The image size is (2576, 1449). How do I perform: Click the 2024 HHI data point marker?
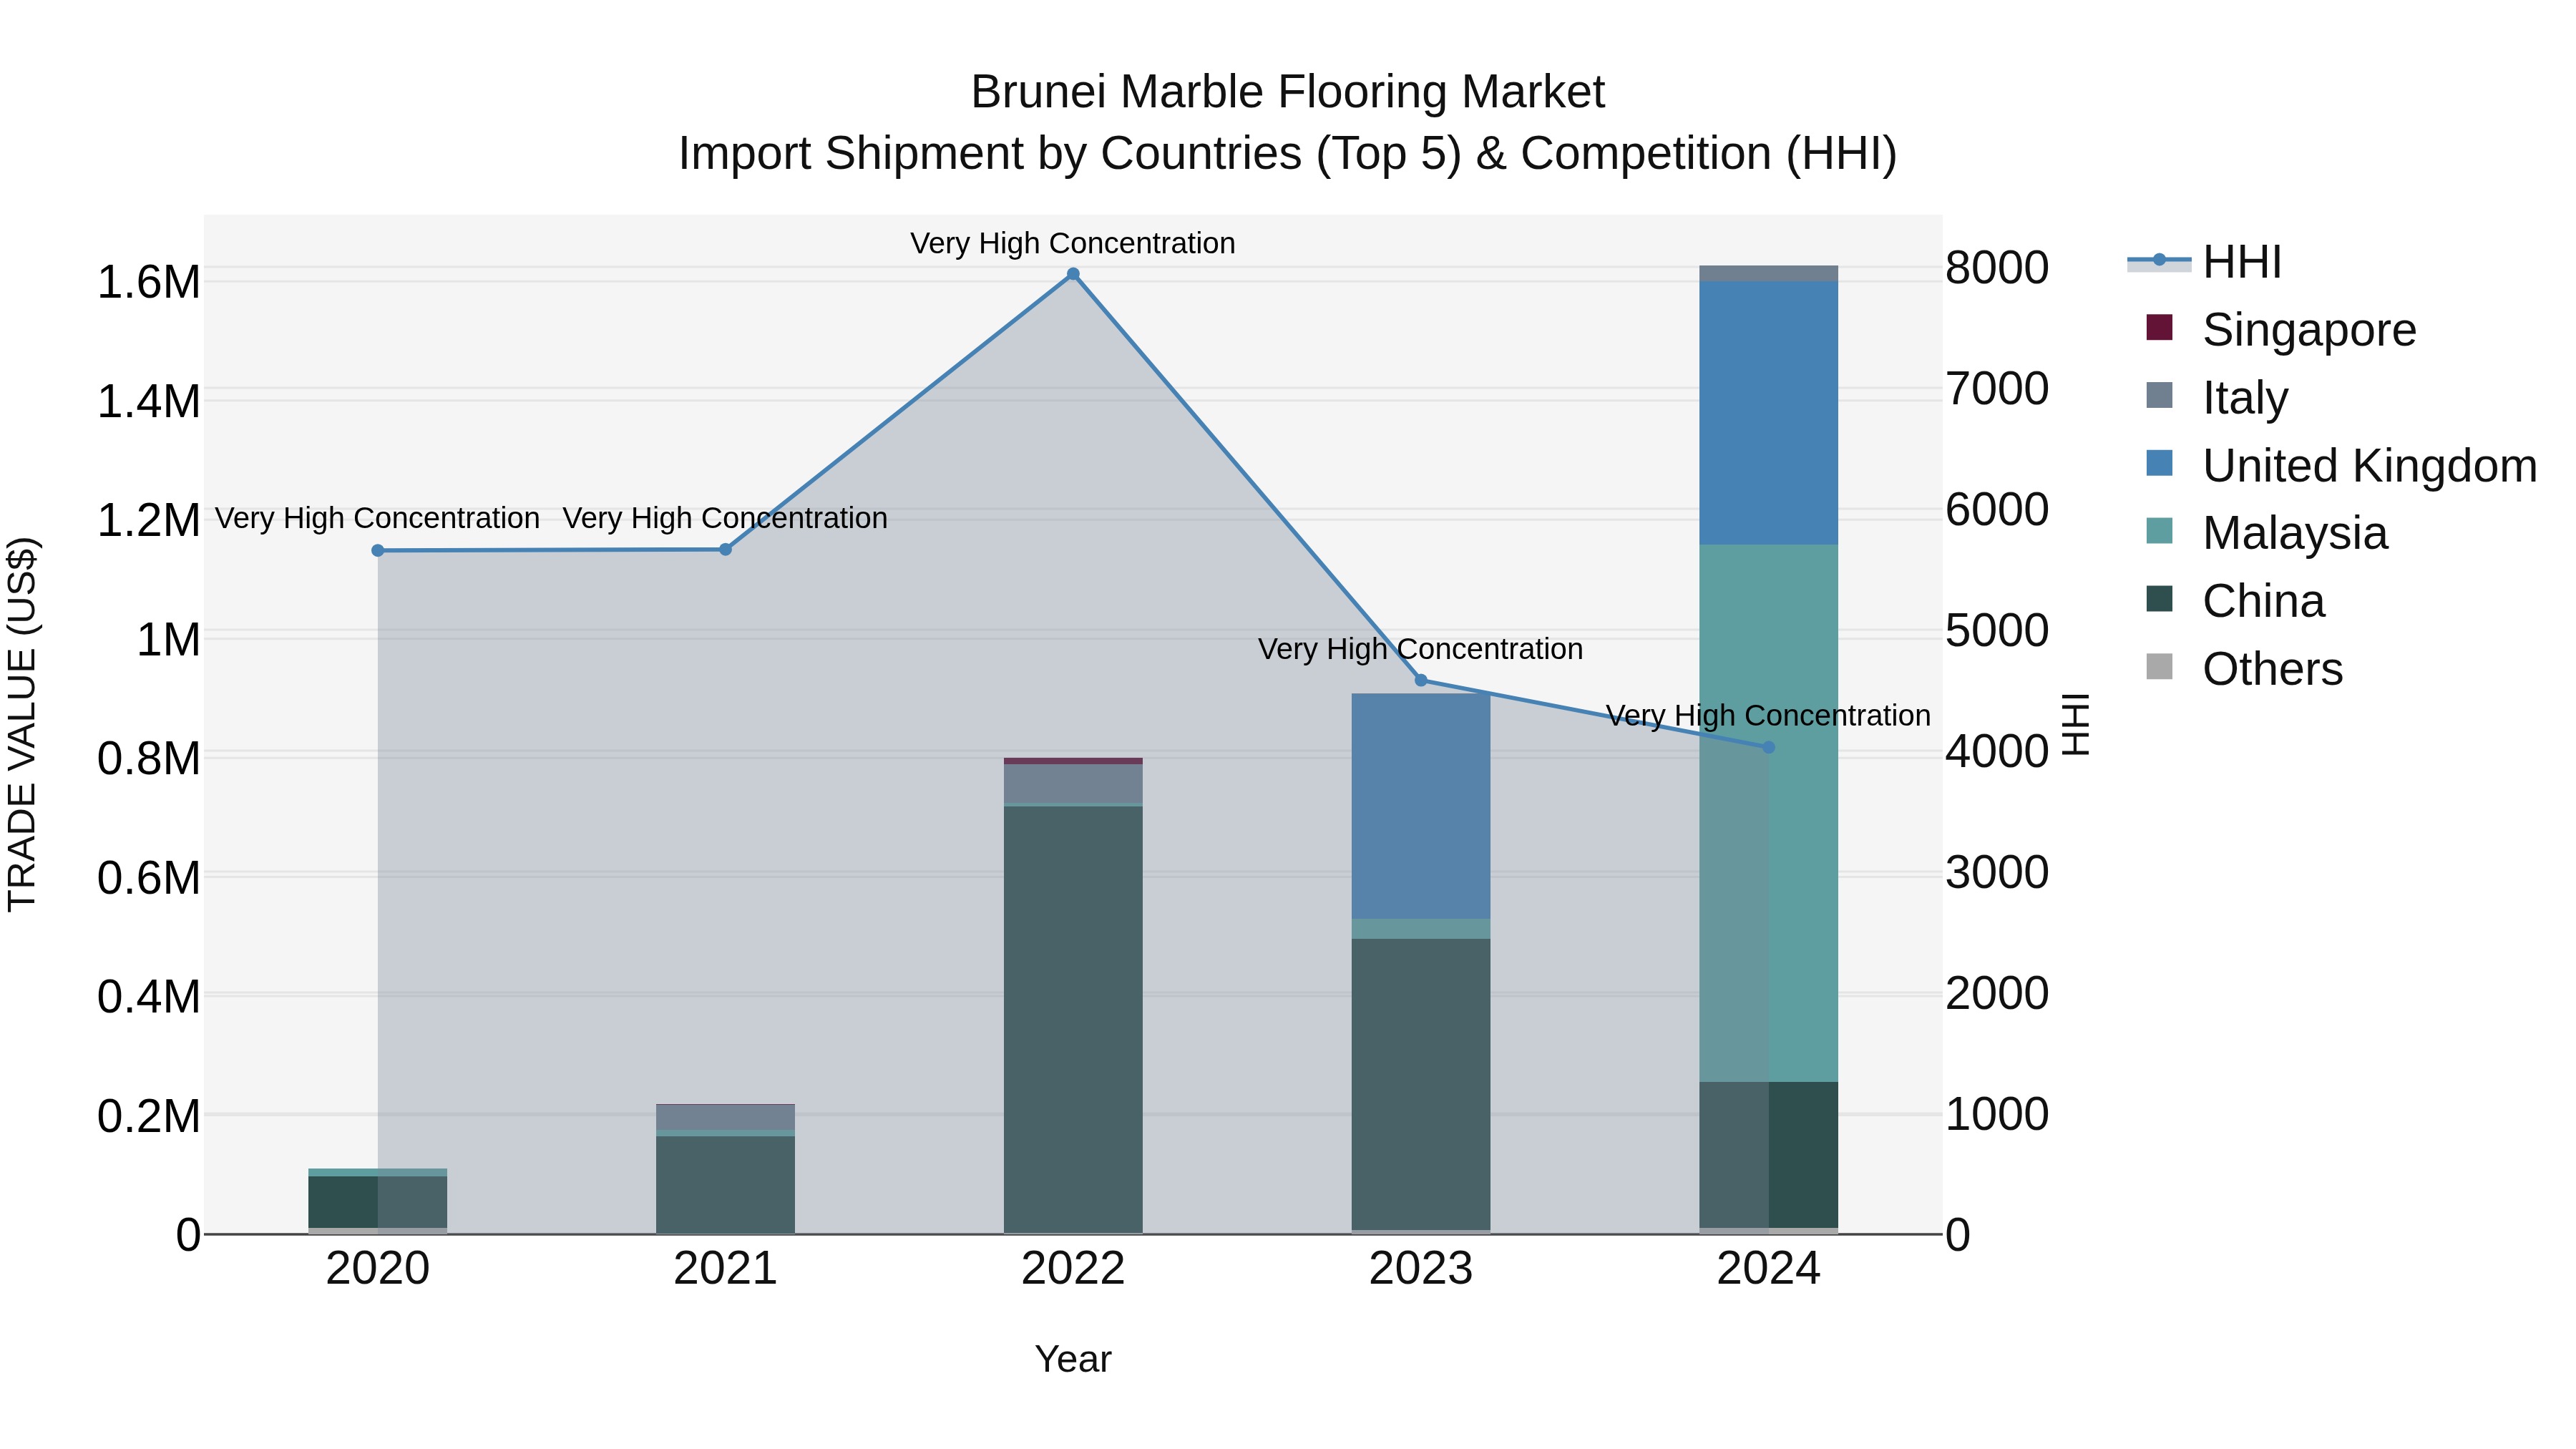(x=1768, y=747)
